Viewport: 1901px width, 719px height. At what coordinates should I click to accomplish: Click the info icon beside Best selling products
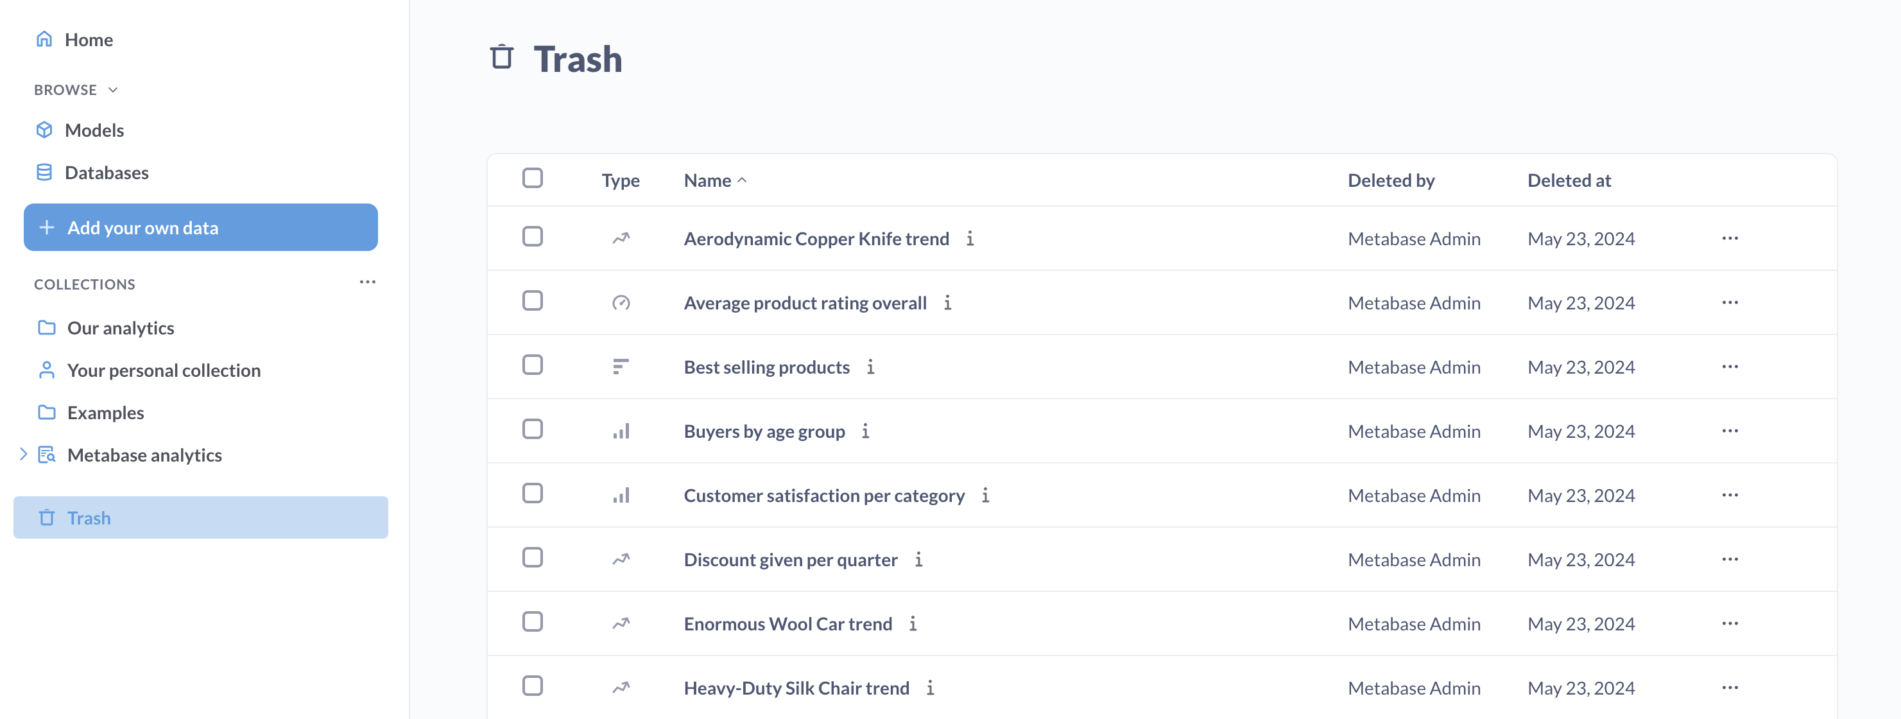[x=871, y=367]
